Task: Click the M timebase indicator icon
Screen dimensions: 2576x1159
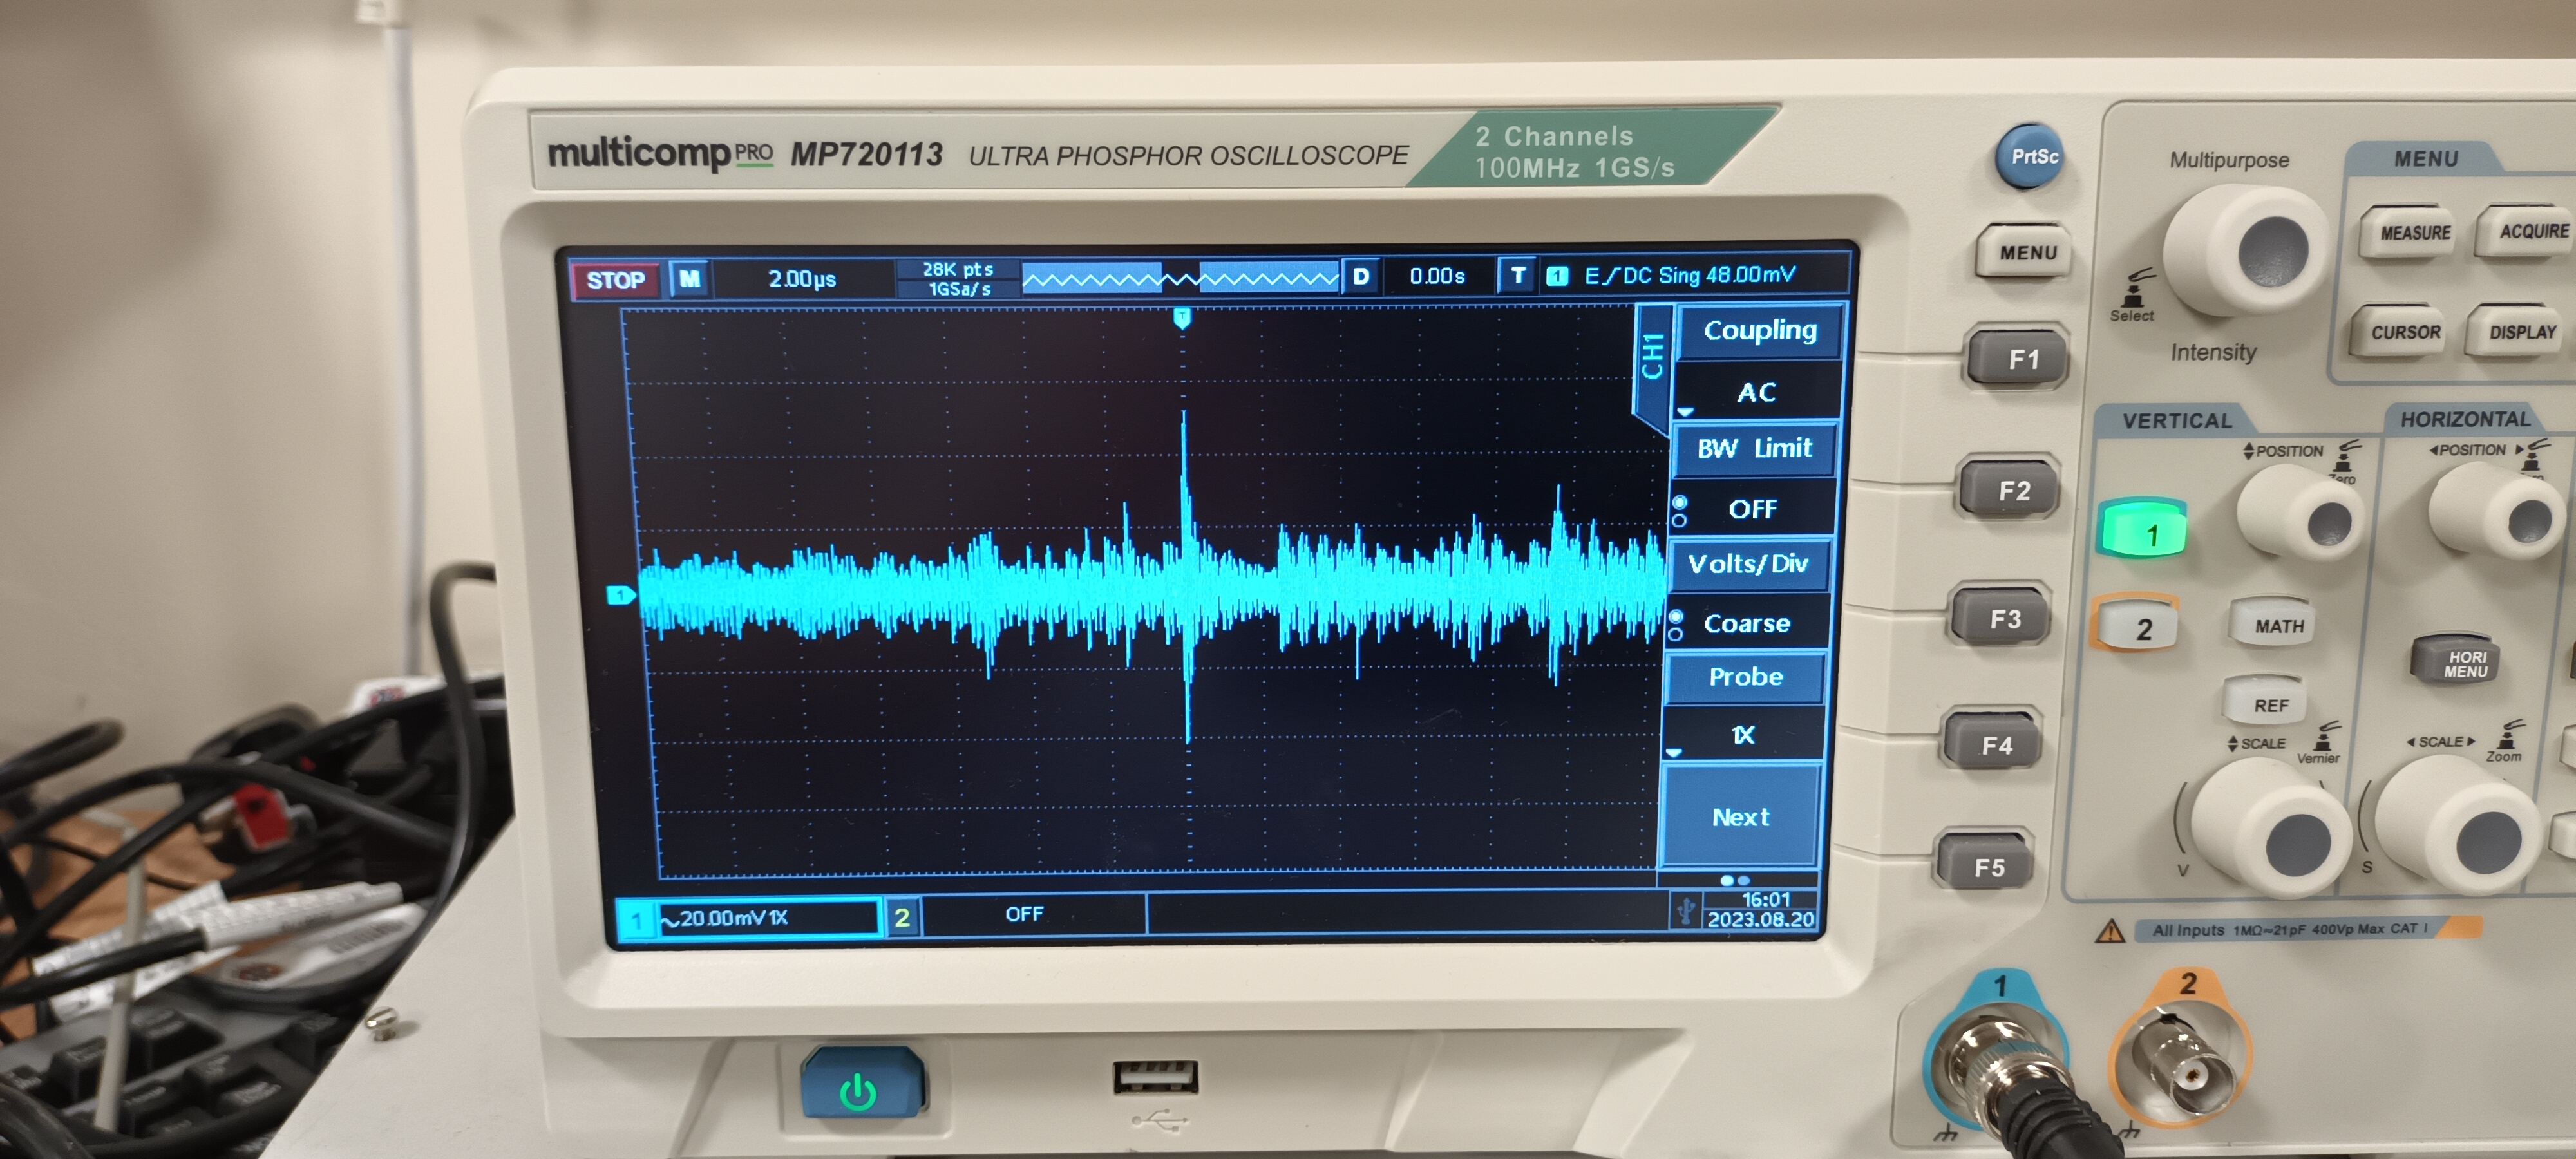Action: [x=690, y=279]
